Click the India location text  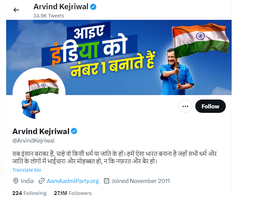(x=27, y=181)
